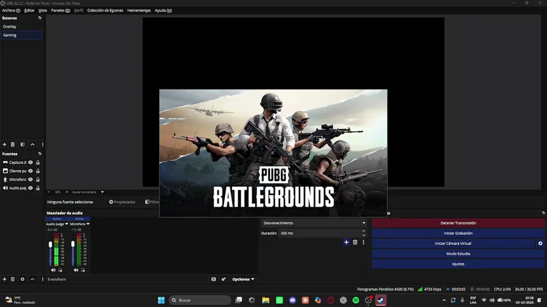
Task: Open the Editar menu
Action: 29,10
